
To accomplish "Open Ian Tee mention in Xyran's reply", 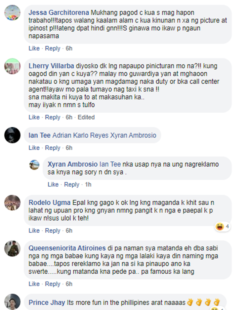I will click(x=110, y=164).
